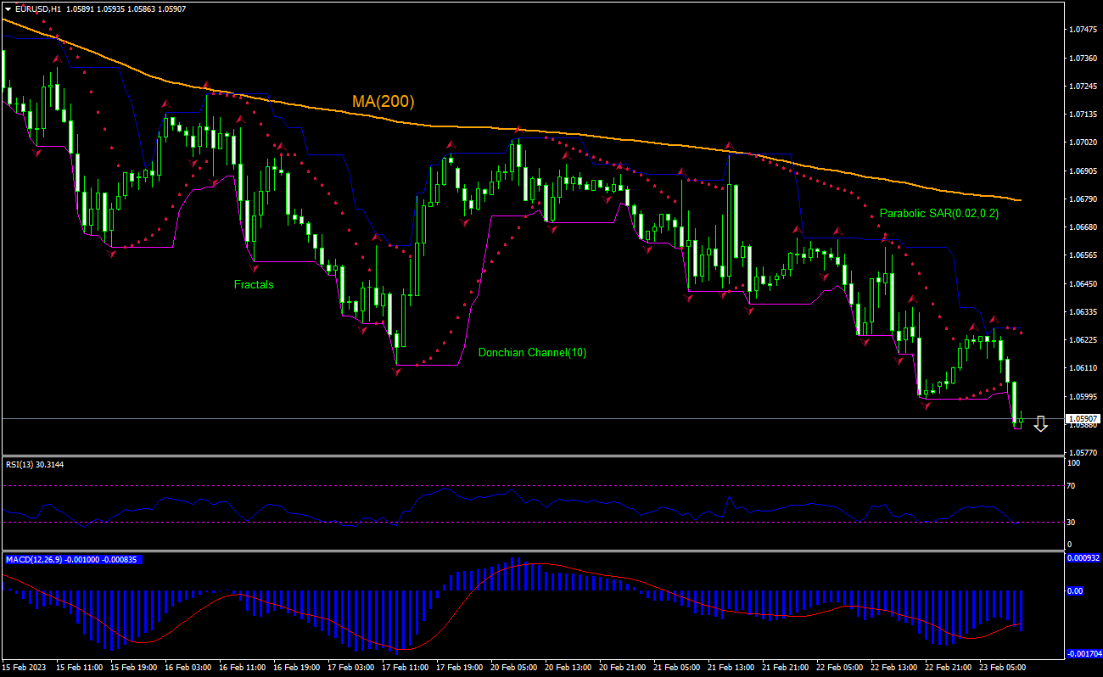This screenshot has width=1103, height=677.
Task: Select the latest candlestick on the price line
Action: [x=1019, y=419]
